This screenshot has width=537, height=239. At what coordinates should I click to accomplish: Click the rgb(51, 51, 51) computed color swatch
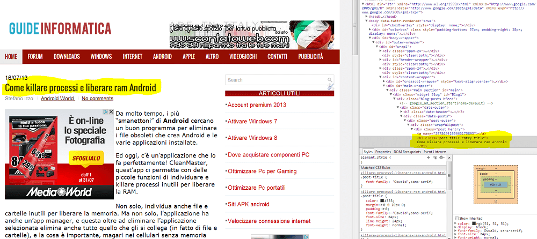tap(474, 223)
